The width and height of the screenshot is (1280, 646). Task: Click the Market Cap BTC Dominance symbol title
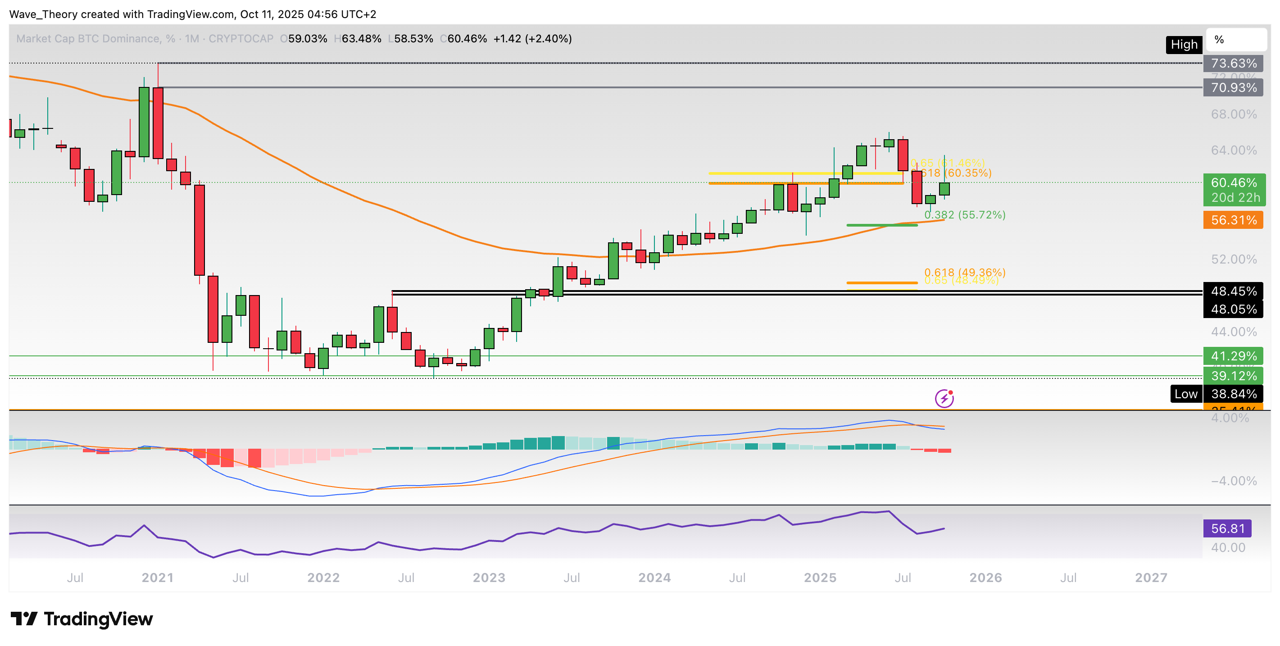coord(88,39)
